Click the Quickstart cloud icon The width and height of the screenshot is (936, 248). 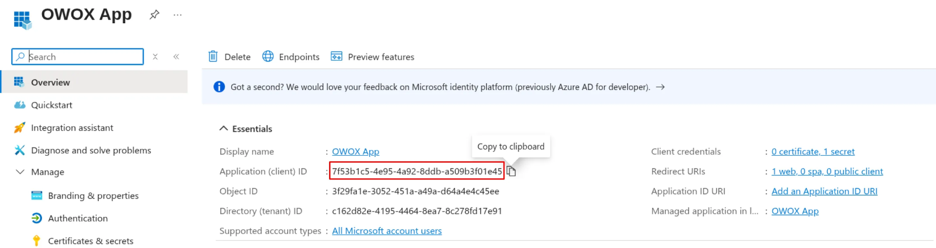[x=20, y=105]
